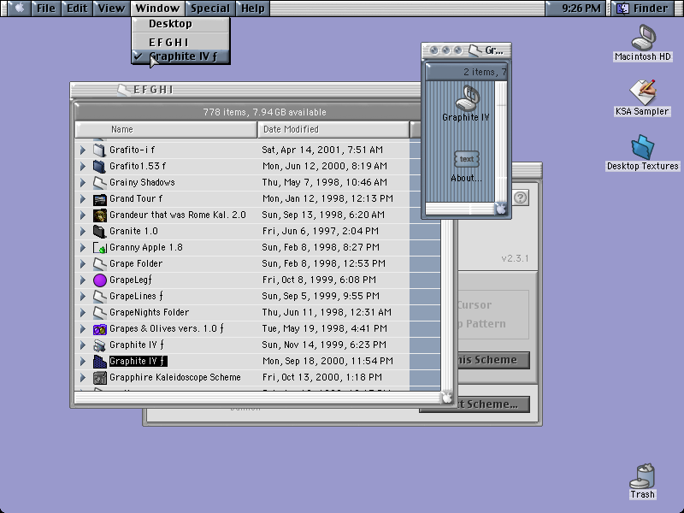
Task: Click the GrapeLines ƒ folder icon
Action: coord(99,297)
